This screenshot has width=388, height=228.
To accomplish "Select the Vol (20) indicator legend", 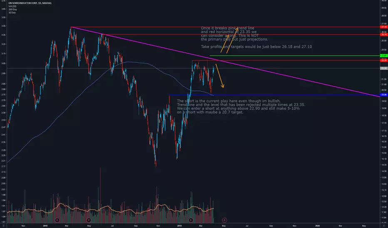I will pos(12,6).
